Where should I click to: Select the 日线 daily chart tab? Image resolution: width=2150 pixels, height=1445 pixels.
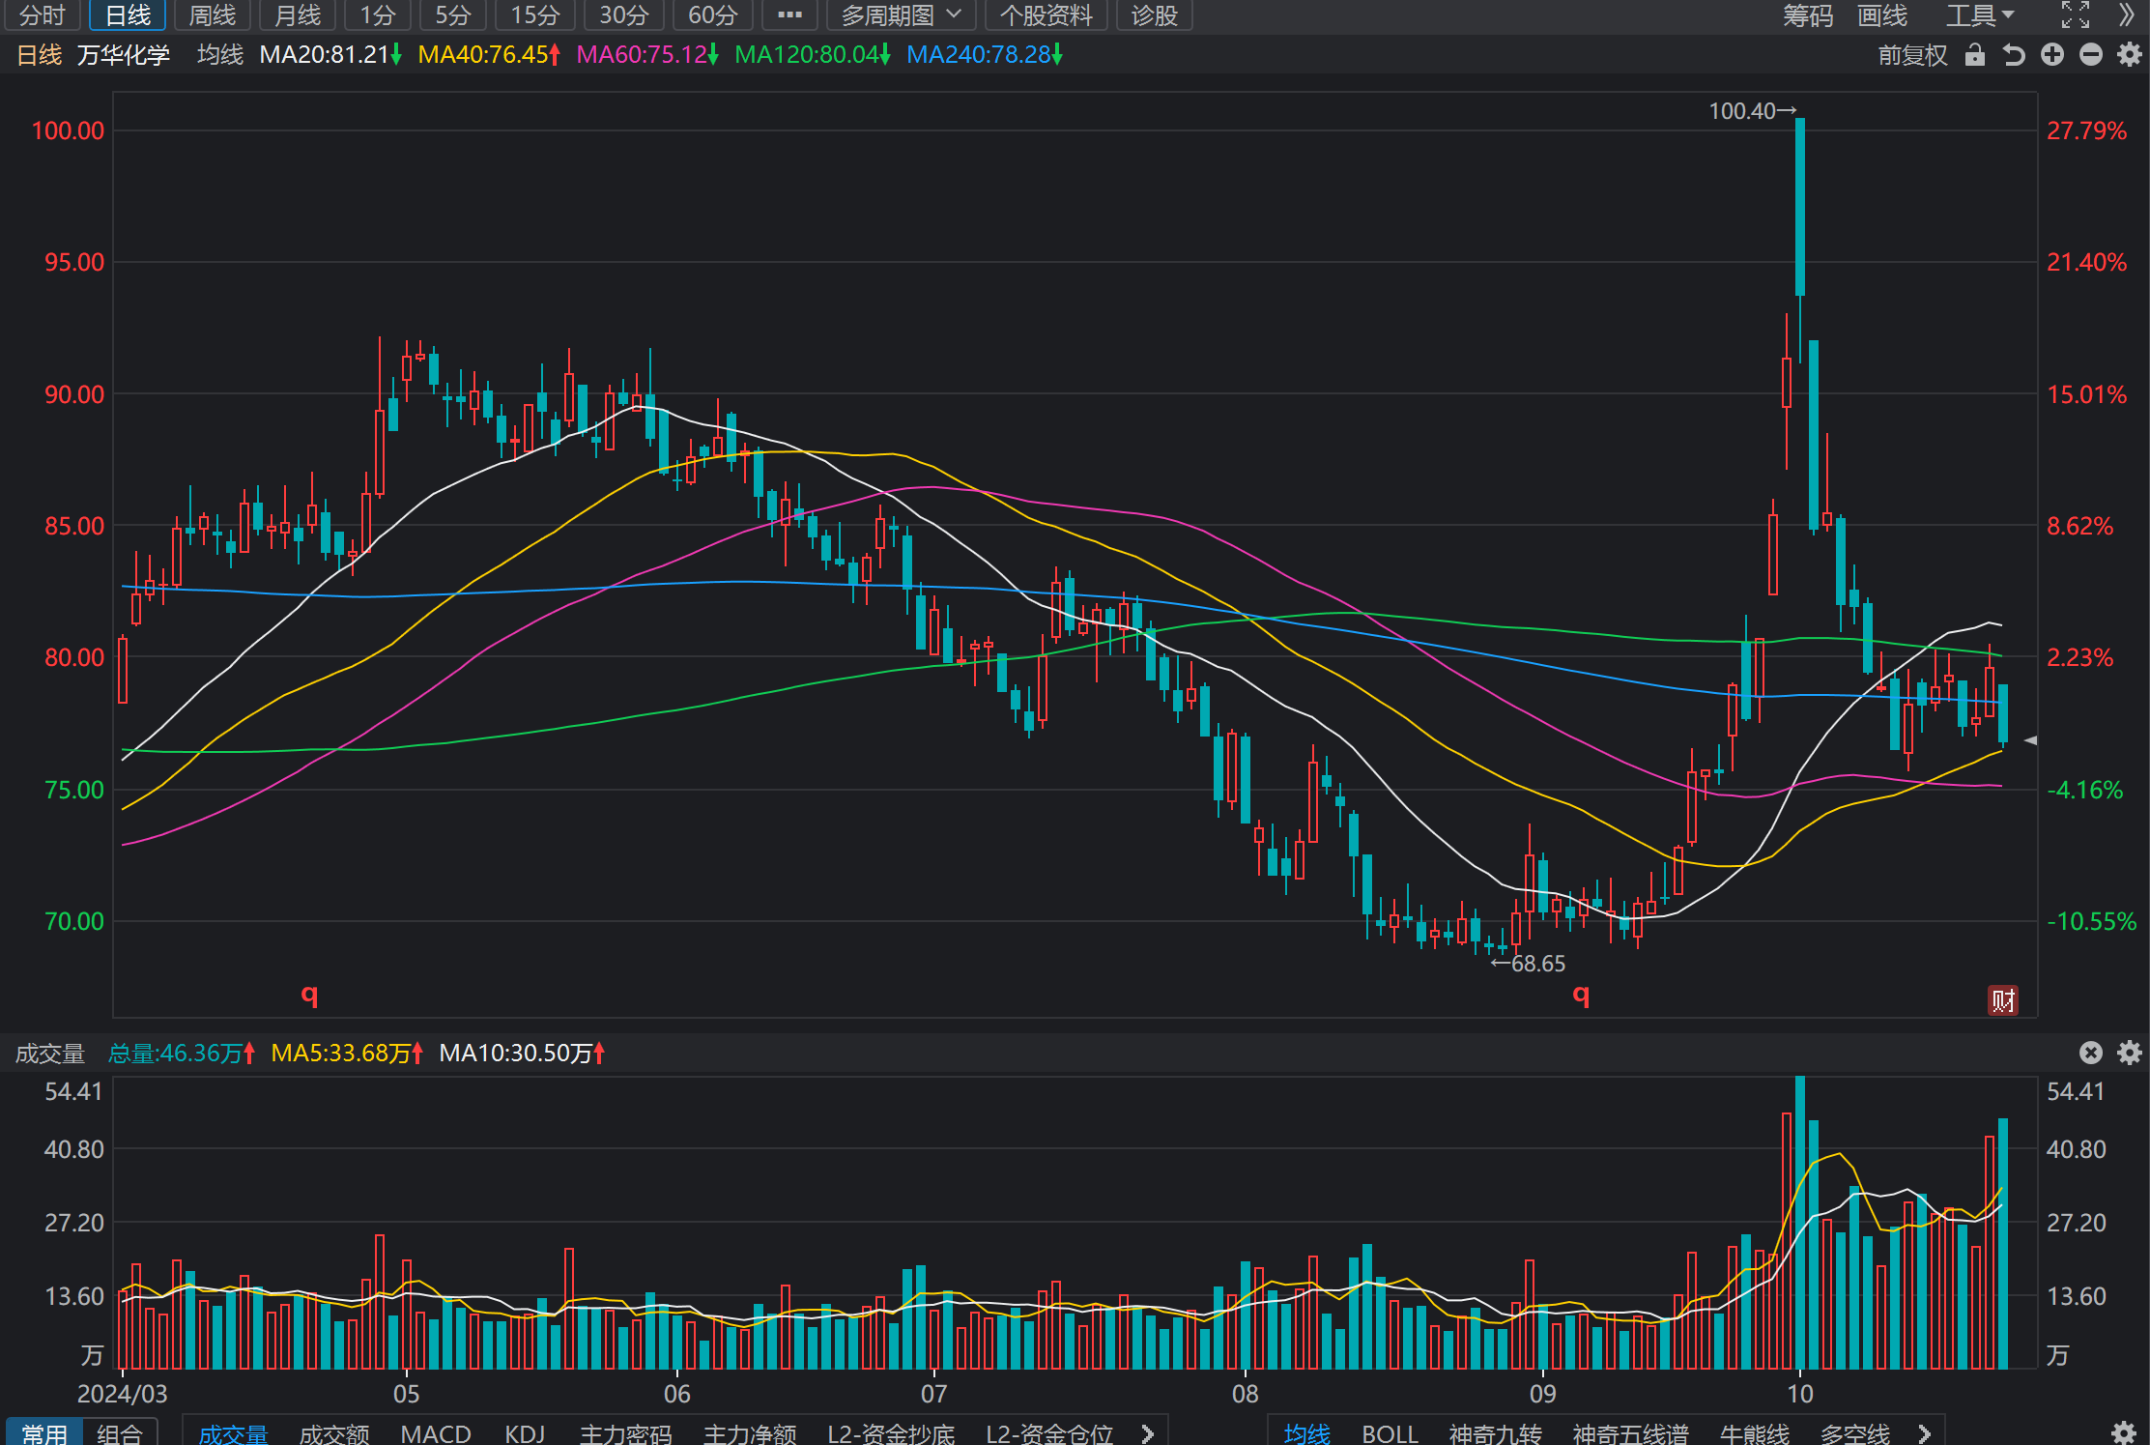(128, 14)
